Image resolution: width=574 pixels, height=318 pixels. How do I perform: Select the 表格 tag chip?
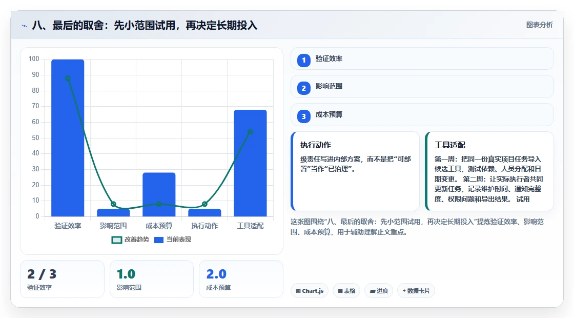346,291
